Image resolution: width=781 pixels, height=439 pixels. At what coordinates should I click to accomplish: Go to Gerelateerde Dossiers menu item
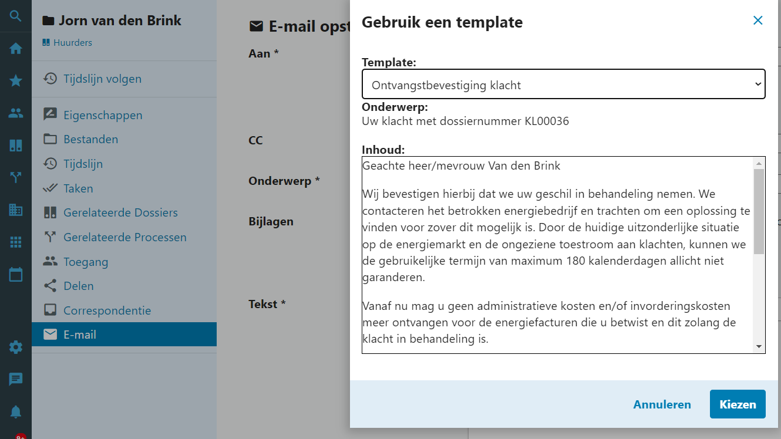120,212
